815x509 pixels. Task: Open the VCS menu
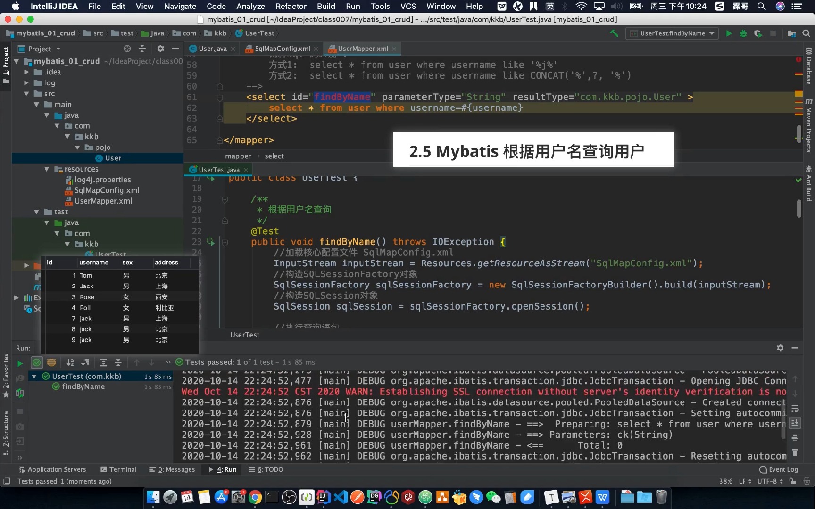[x=408, y=6]
